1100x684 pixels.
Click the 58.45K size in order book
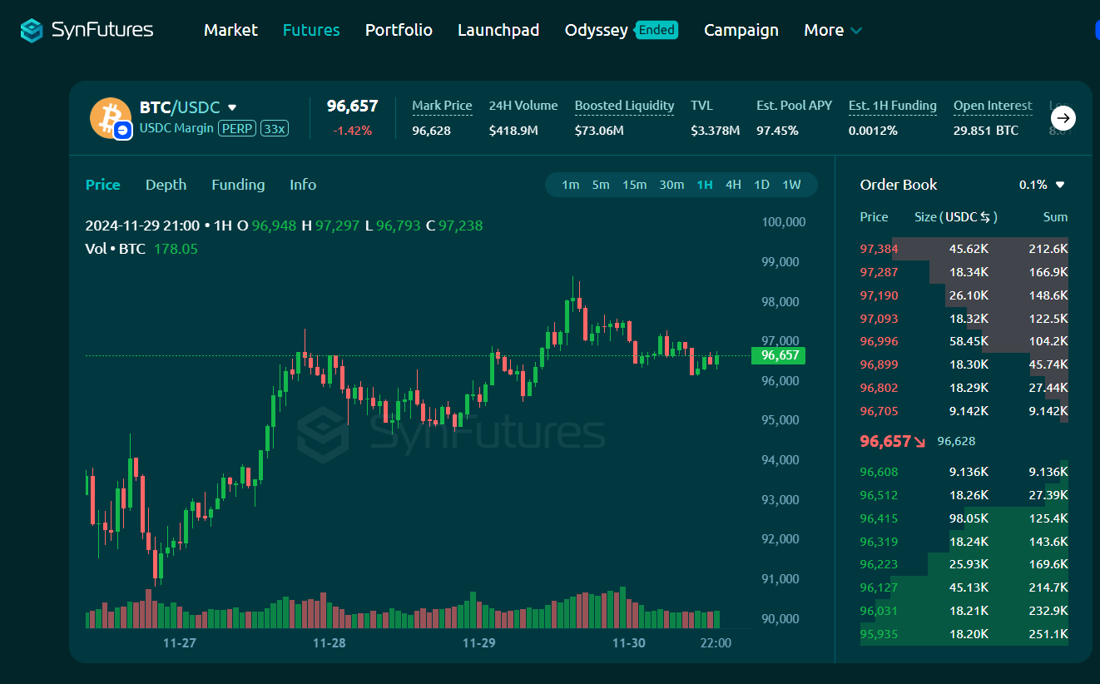tap(969, 341)
